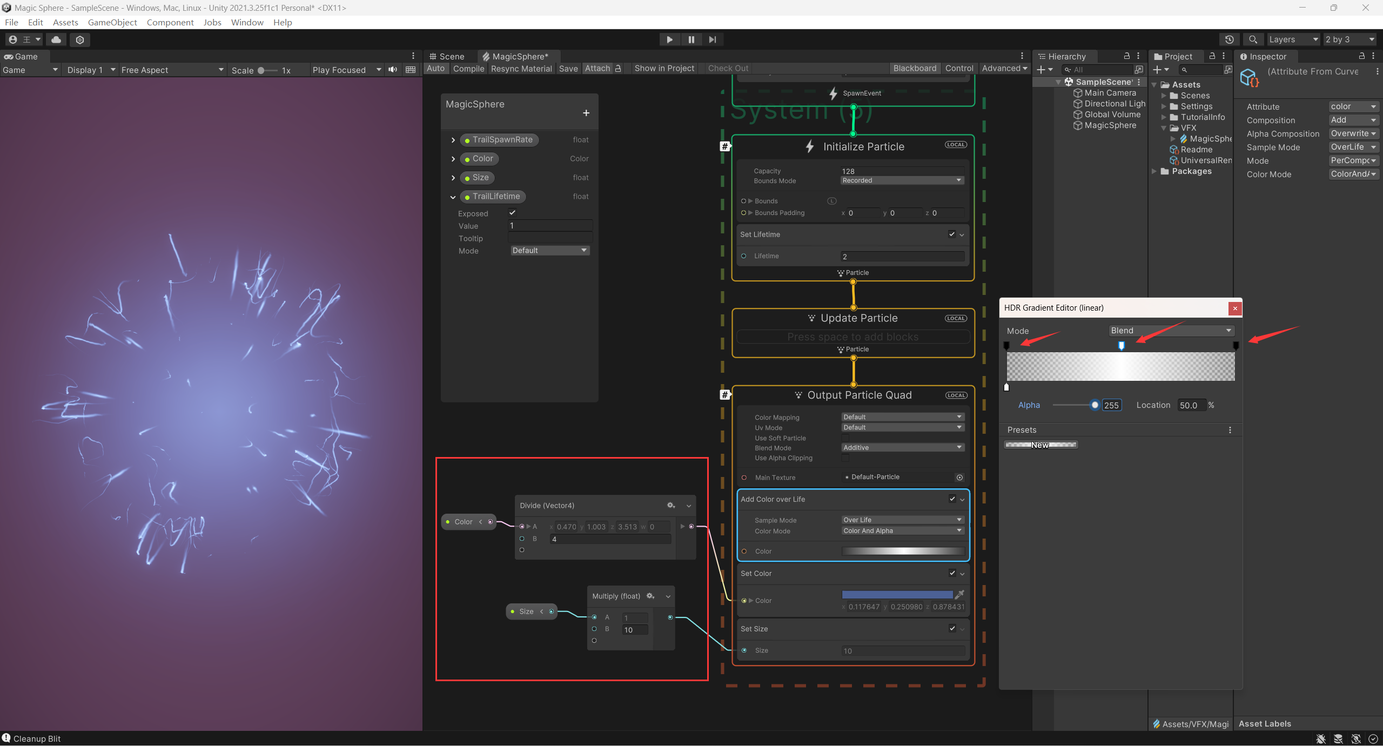This screenshot has width=1383, height=746.
Task: Toggle Use Alpha Clipping checkbox
Action: point(845,458)
